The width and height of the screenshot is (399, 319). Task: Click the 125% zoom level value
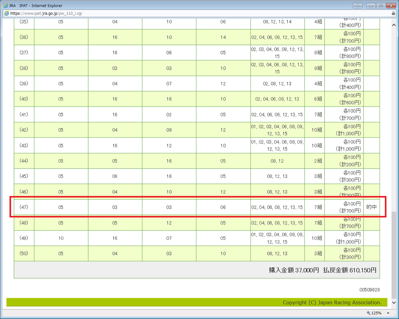click(x=377, y=313)
